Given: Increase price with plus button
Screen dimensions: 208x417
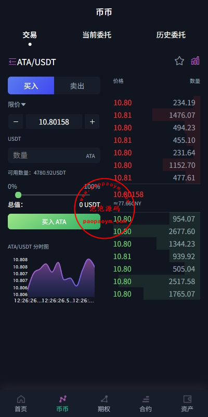Looking at the screenshot, I should [92, 121].
